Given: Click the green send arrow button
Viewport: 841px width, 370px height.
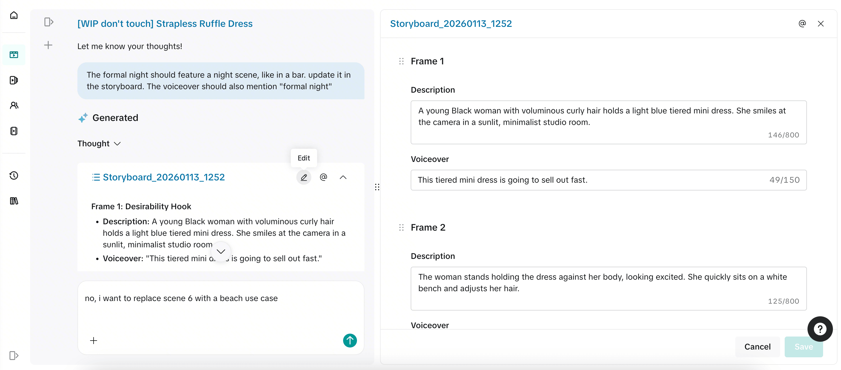Looking at the screenshot, I should click(350, 340).
